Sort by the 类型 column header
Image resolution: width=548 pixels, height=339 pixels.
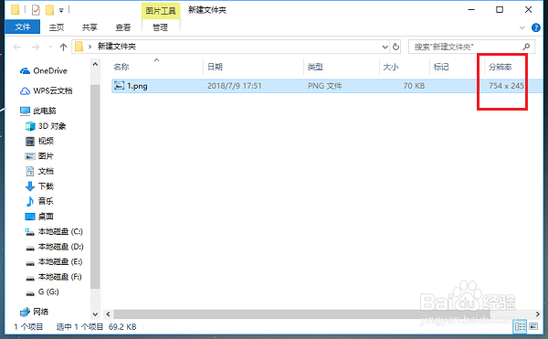(x=315, y=67)
